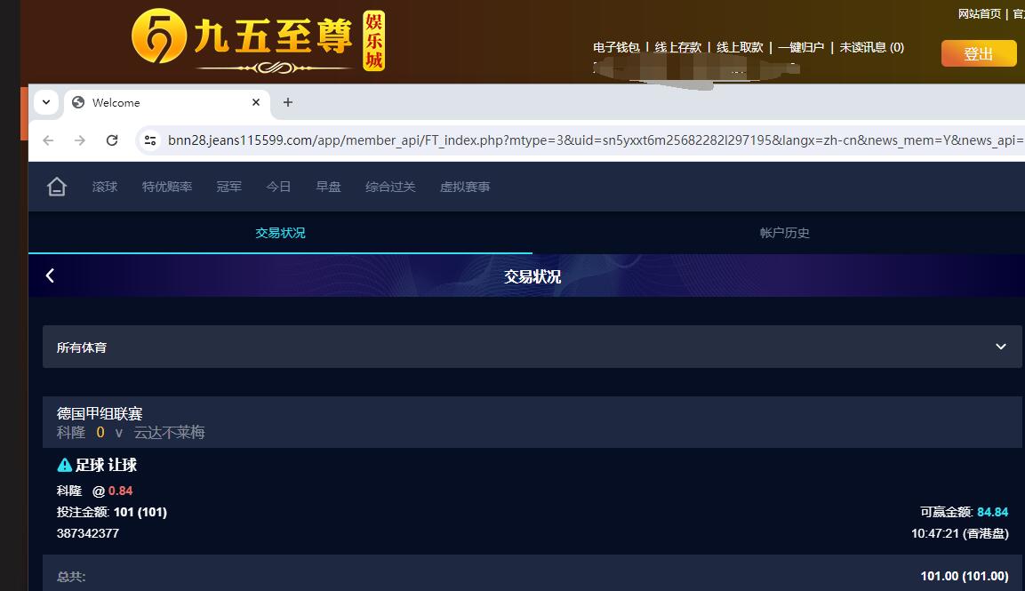Open the tab search dropdown arrow

pos(46,102)
